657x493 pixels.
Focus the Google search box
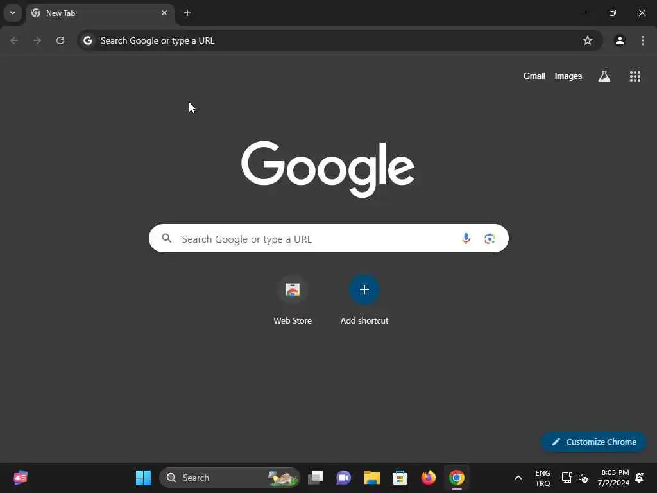coord(328,238)
